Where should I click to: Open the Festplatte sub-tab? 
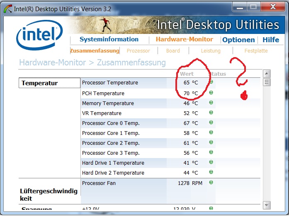point(256,51)
